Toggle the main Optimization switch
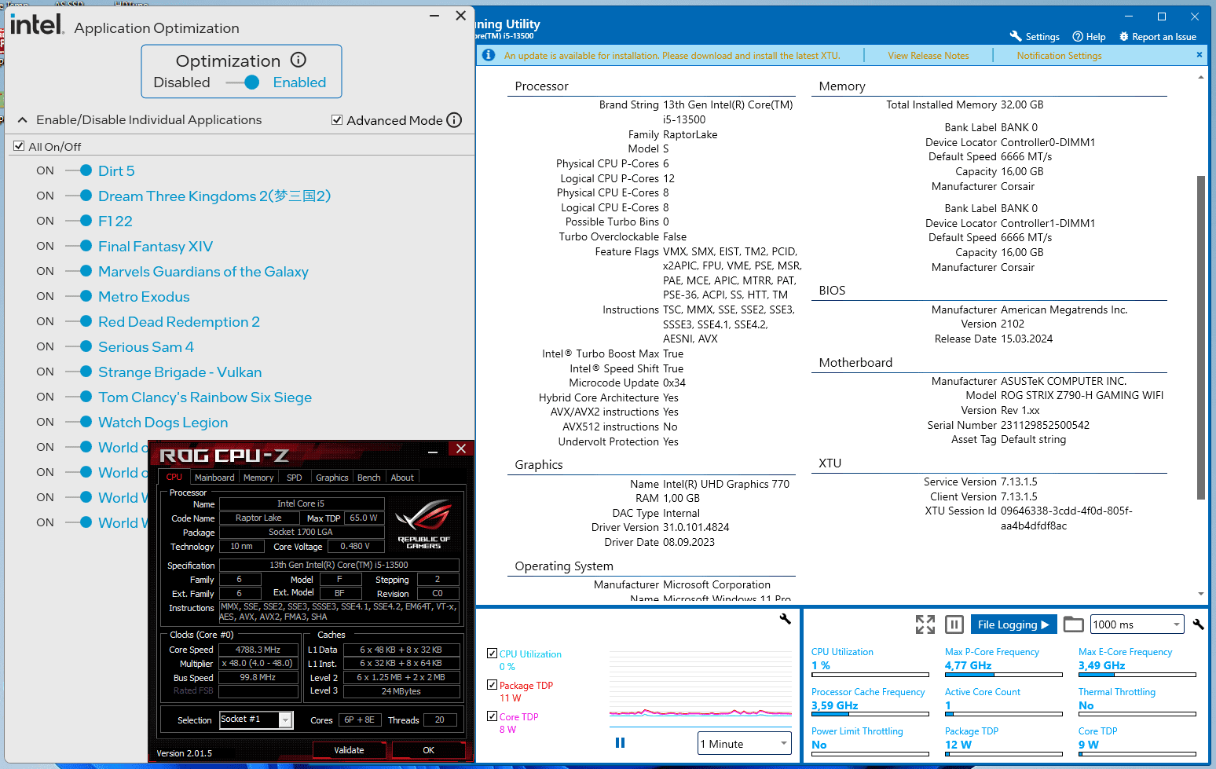The width and height of the screenshot is (1216, 769). pos(243,82)
